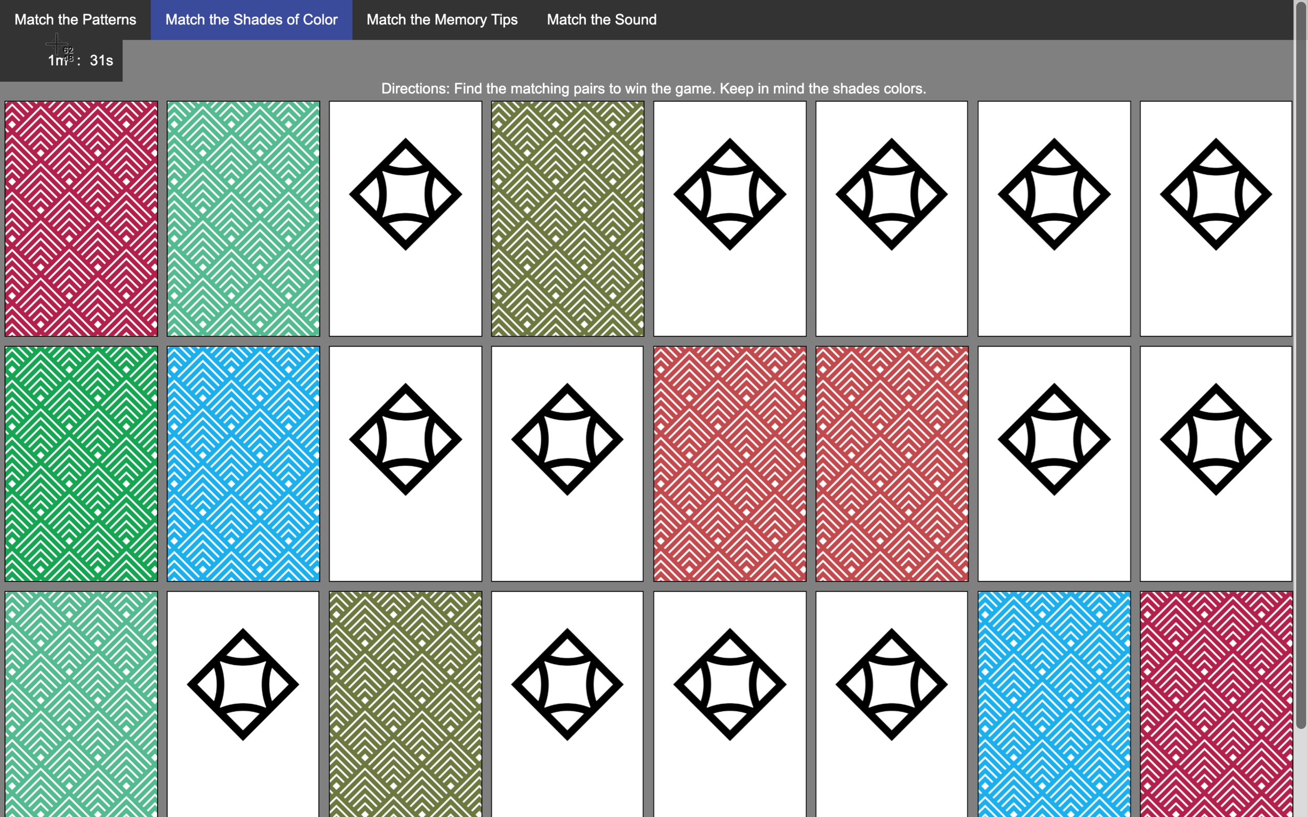Flip face-down card left of first coral-red card
The height and width of the screenshot is (817, 1308).
tap(567, 464)
